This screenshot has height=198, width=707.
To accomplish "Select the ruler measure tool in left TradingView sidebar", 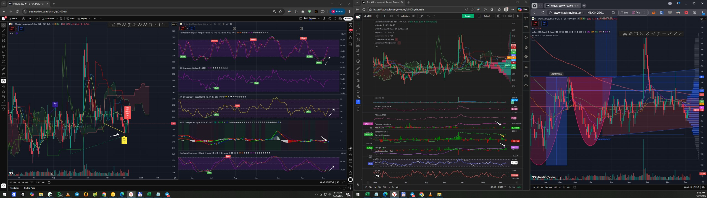I will [4, 69].
